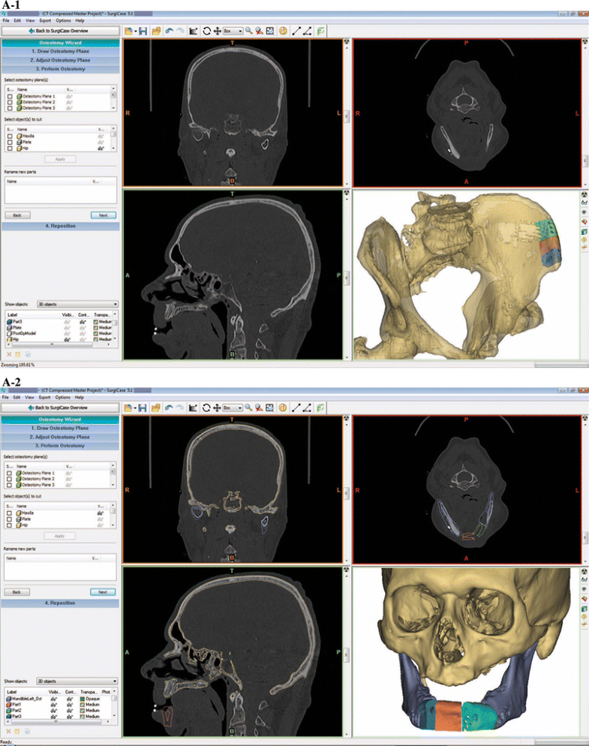Select Zoom magnifier tool in A-1 toolbar

[x=249, y=32]
